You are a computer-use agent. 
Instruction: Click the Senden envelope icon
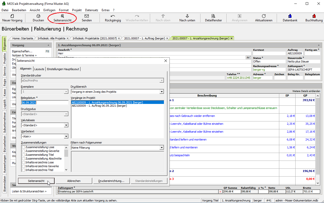pyautogui.click(x=87, y=16)
